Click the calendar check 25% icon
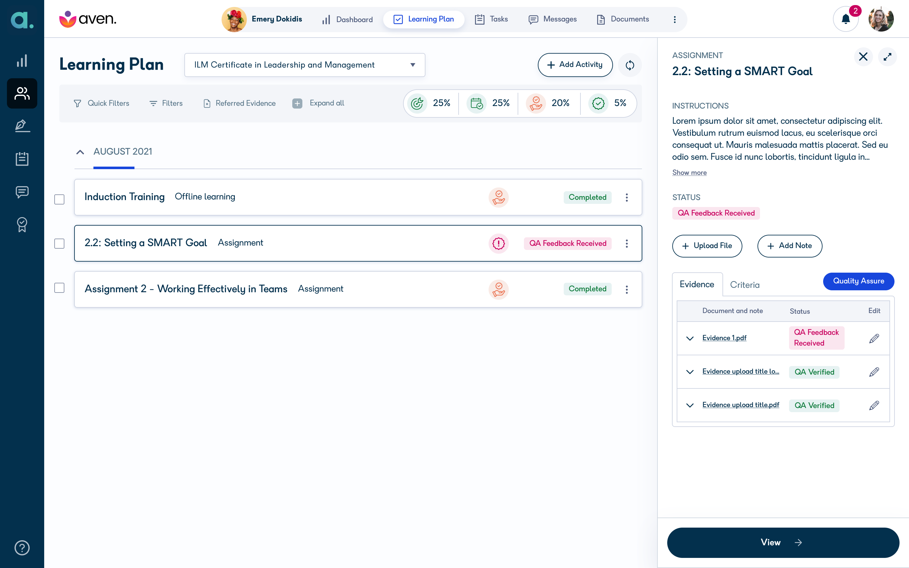 coord(477,103)
